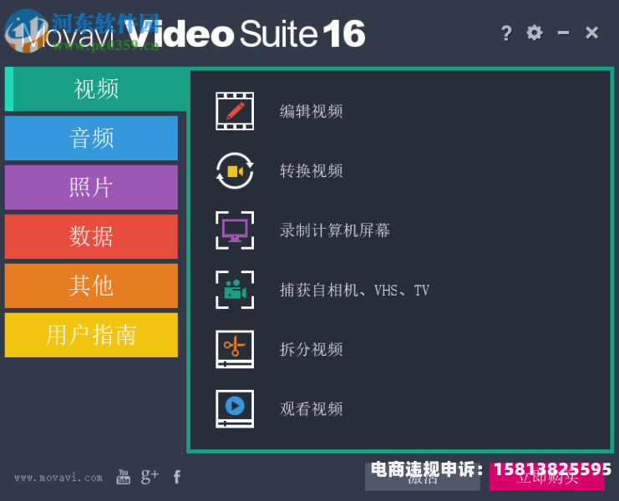619x501 pixels.
Task: Click the pink 立即购买 button
Action: [547, 477]
